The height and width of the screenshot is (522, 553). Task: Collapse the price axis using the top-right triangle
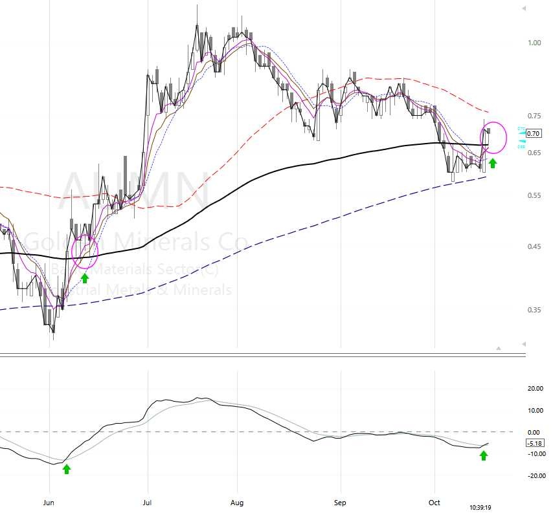(522, 10)
